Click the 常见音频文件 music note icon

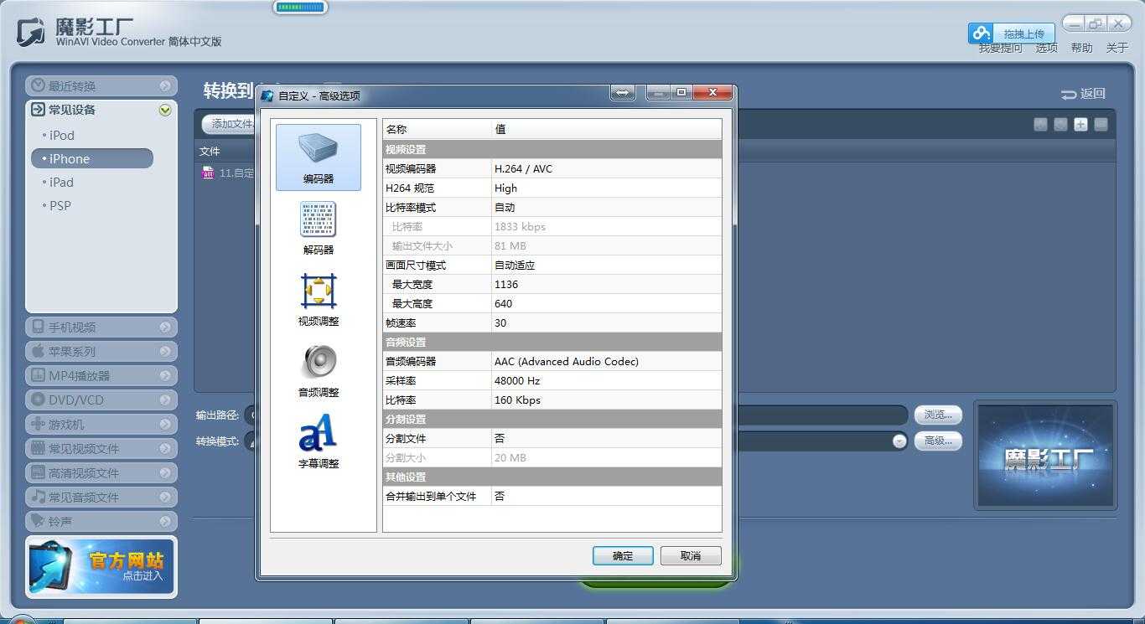click(x=38, y=497)
